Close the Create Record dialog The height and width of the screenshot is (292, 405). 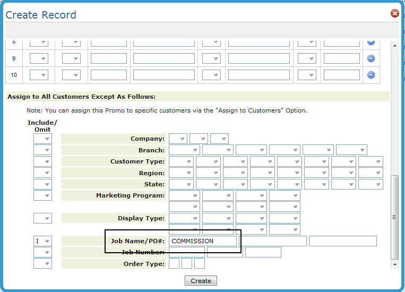(394, 13)
